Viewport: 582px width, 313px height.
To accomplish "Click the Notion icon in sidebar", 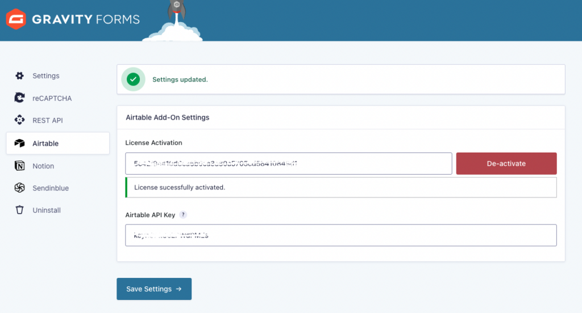I will point(20,166).
